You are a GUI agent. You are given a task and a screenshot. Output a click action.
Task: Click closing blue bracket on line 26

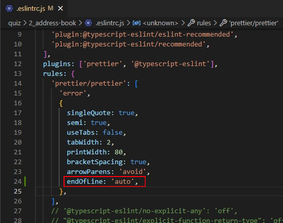tap(53, 201)
